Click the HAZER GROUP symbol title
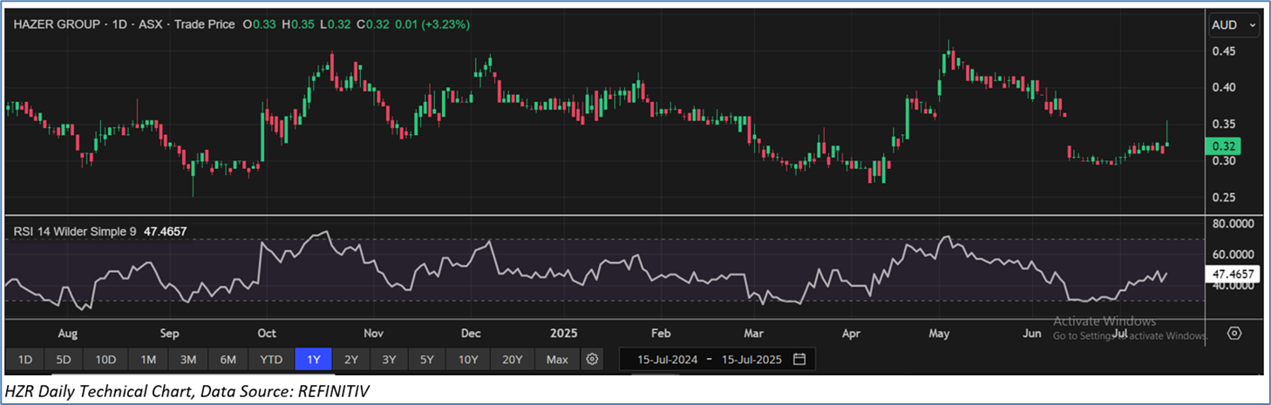The height and width of the screenshot is (405, 1271). pos(56,24)
